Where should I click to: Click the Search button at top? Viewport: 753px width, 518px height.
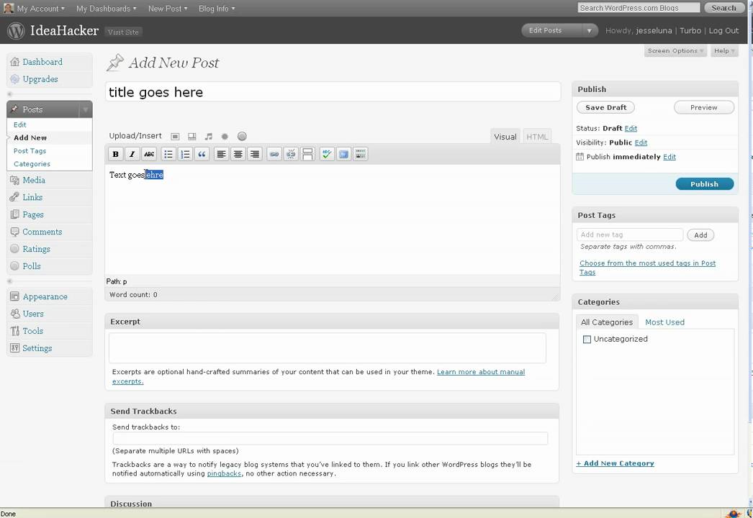(x=723, y=8)
